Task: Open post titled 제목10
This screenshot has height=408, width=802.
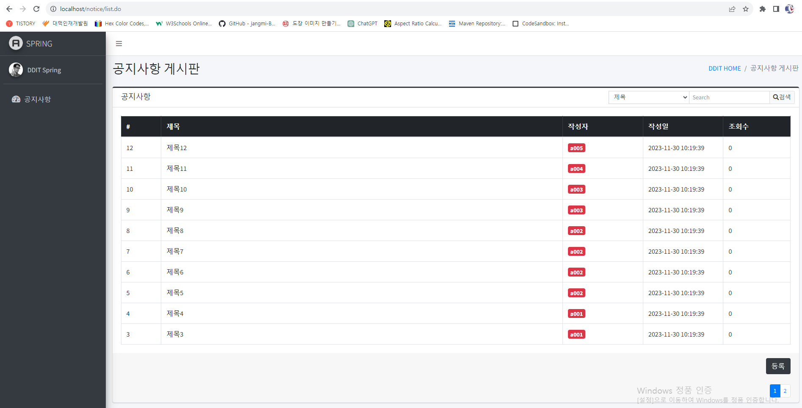Action: coord(176,189)
